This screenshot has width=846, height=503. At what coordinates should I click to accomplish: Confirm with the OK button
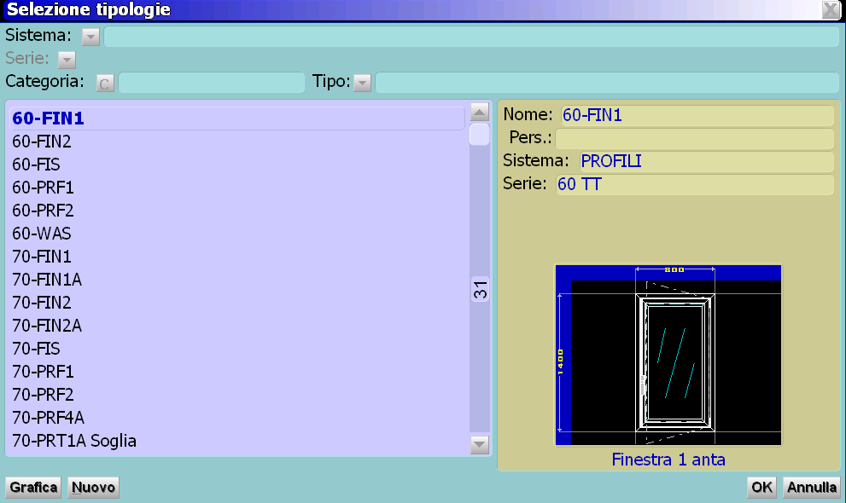(761, 488)
